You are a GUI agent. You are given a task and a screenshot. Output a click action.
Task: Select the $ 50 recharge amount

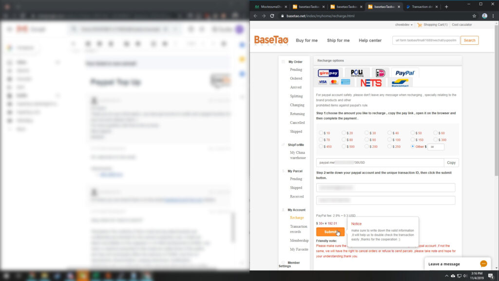coord(412,133)
